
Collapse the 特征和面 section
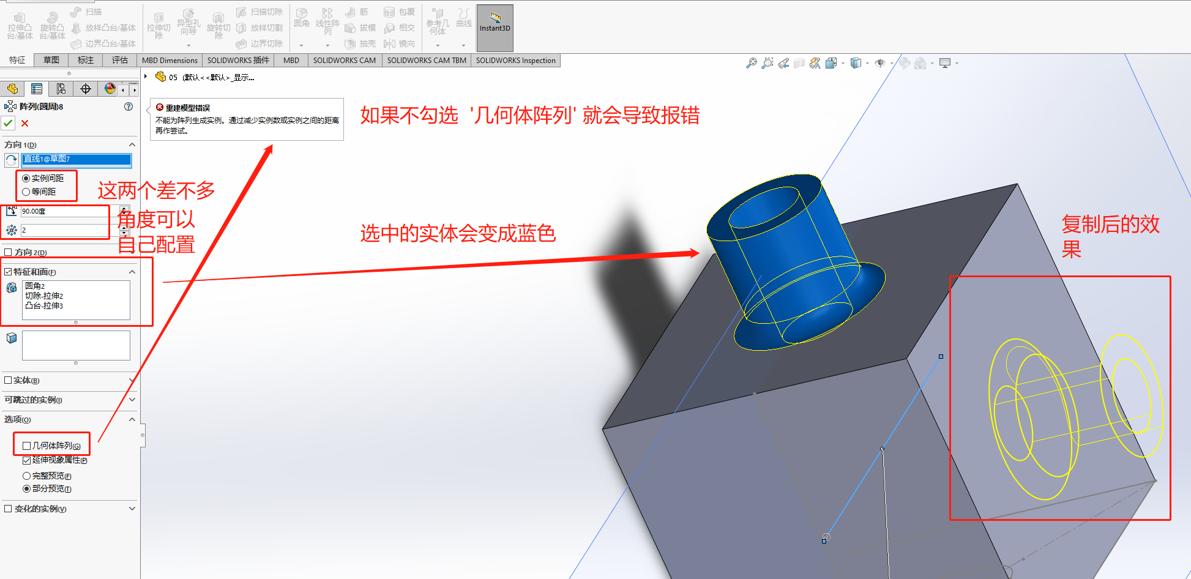click(x=132, y=272)
